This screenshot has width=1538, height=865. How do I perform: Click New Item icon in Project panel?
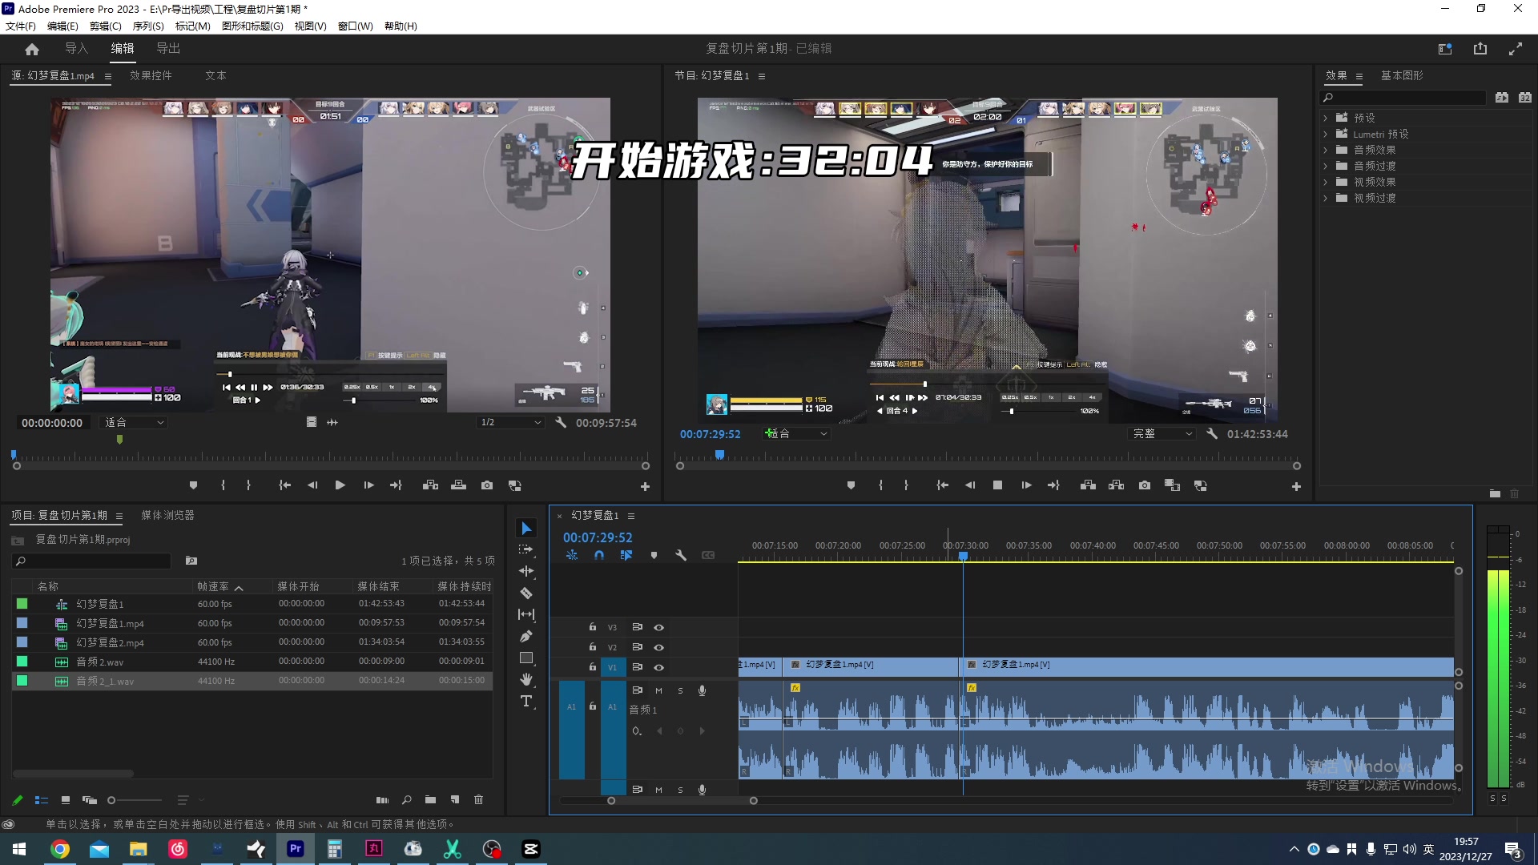[x=455, y=799]
